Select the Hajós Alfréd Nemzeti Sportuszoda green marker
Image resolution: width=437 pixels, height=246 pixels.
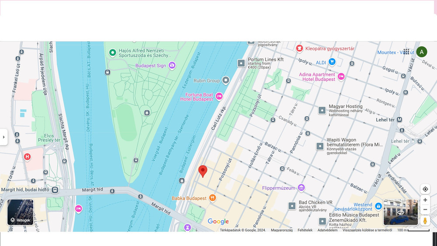tap(113, 52)
